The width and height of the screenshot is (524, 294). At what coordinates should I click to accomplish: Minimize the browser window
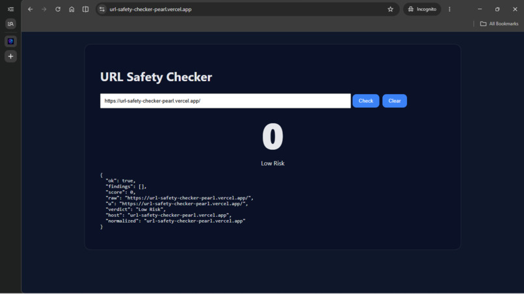[480, 9]
